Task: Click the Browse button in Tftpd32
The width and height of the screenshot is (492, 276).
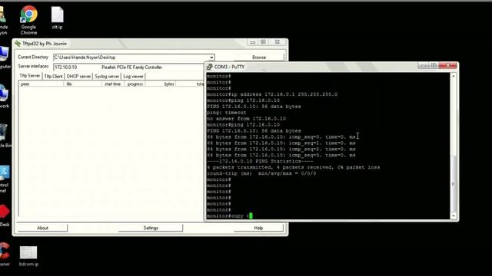Action: (259, 58)
